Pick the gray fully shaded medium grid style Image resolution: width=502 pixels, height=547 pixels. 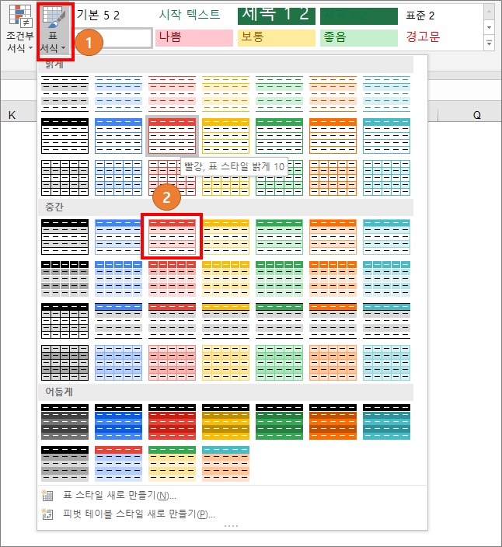coord(64,363)
